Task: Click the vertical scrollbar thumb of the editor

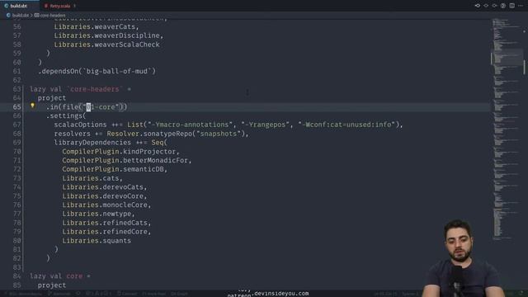Action: [524, 67]
